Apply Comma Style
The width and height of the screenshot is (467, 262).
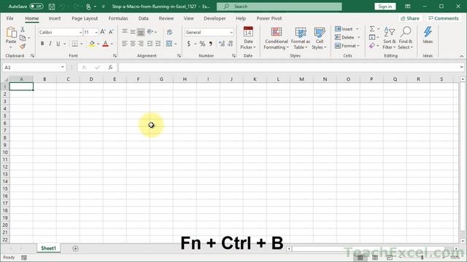tap(211, 44)
